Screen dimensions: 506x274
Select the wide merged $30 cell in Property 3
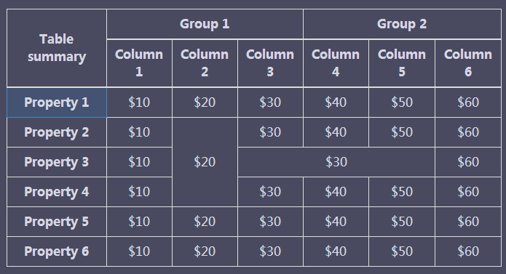coord(336,162)
